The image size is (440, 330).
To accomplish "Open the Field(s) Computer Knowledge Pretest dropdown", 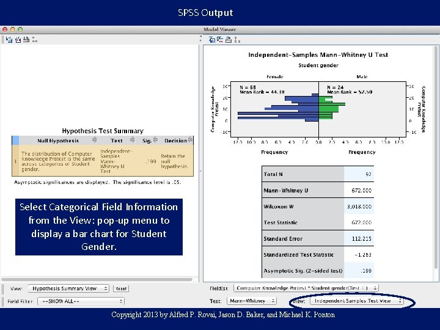I will click(x=306, y=288).
